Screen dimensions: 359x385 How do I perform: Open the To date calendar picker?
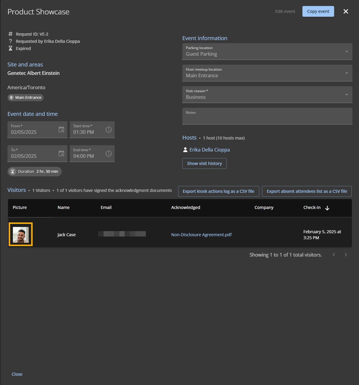click(61, 153)
